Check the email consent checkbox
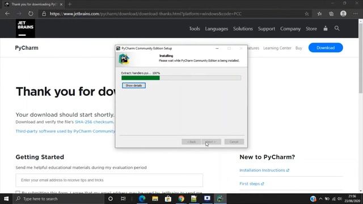 (x=18, y=193)
